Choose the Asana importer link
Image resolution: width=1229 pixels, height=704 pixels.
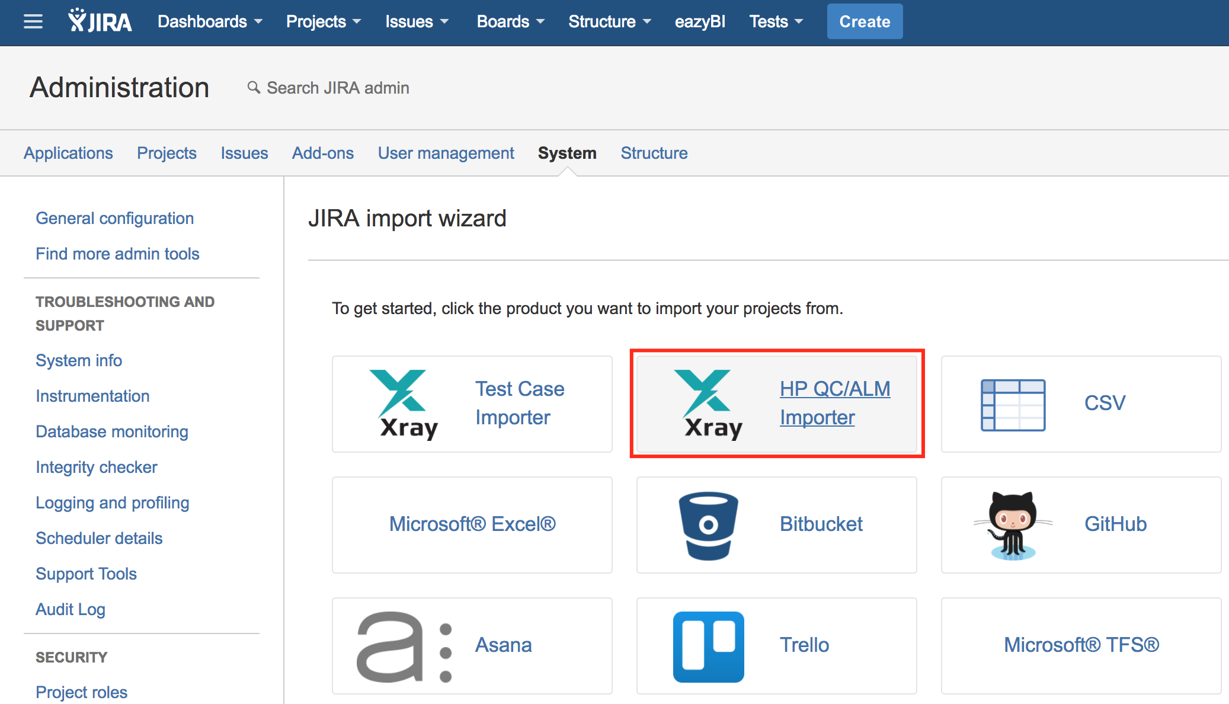tap(504, 645)
